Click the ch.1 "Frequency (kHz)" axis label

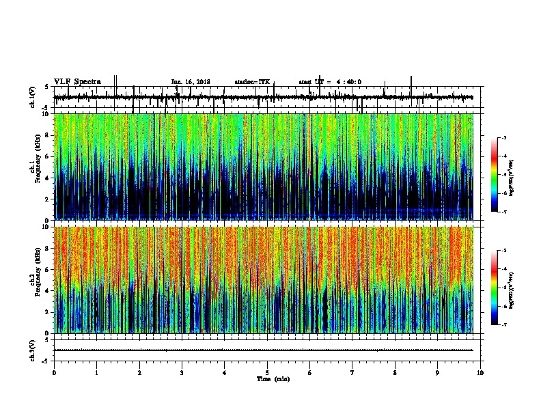click(x=38, y=158)
